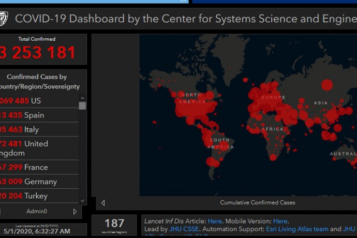Image resolution: width=357 pixels, height=238 pixels.
Task: Choose United Kingdom from the country list
Action: point(39,148)
